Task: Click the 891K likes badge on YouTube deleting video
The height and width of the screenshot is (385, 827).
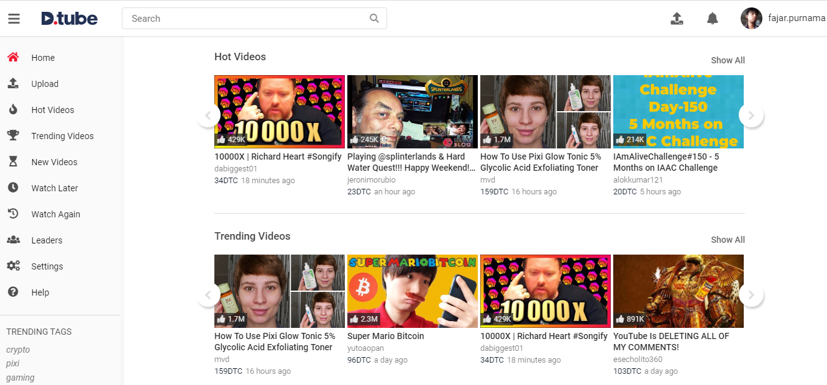Action: (631, 319)
